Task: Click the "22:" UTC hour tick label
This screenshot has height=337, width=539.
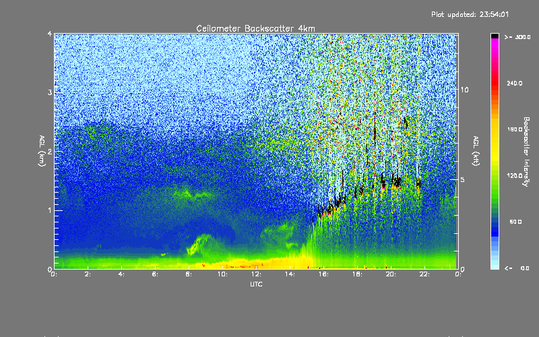Action: tap(425, 274)
